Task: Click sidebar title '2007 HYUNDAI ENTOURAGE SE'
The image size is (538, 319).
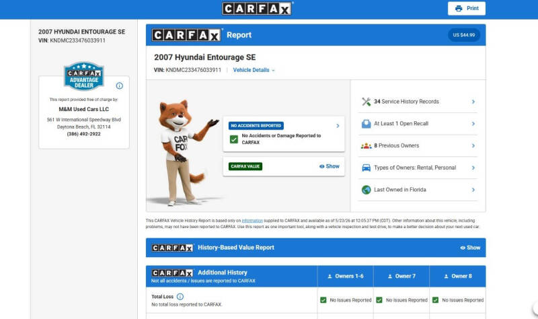Action: (x=81, y=32)
